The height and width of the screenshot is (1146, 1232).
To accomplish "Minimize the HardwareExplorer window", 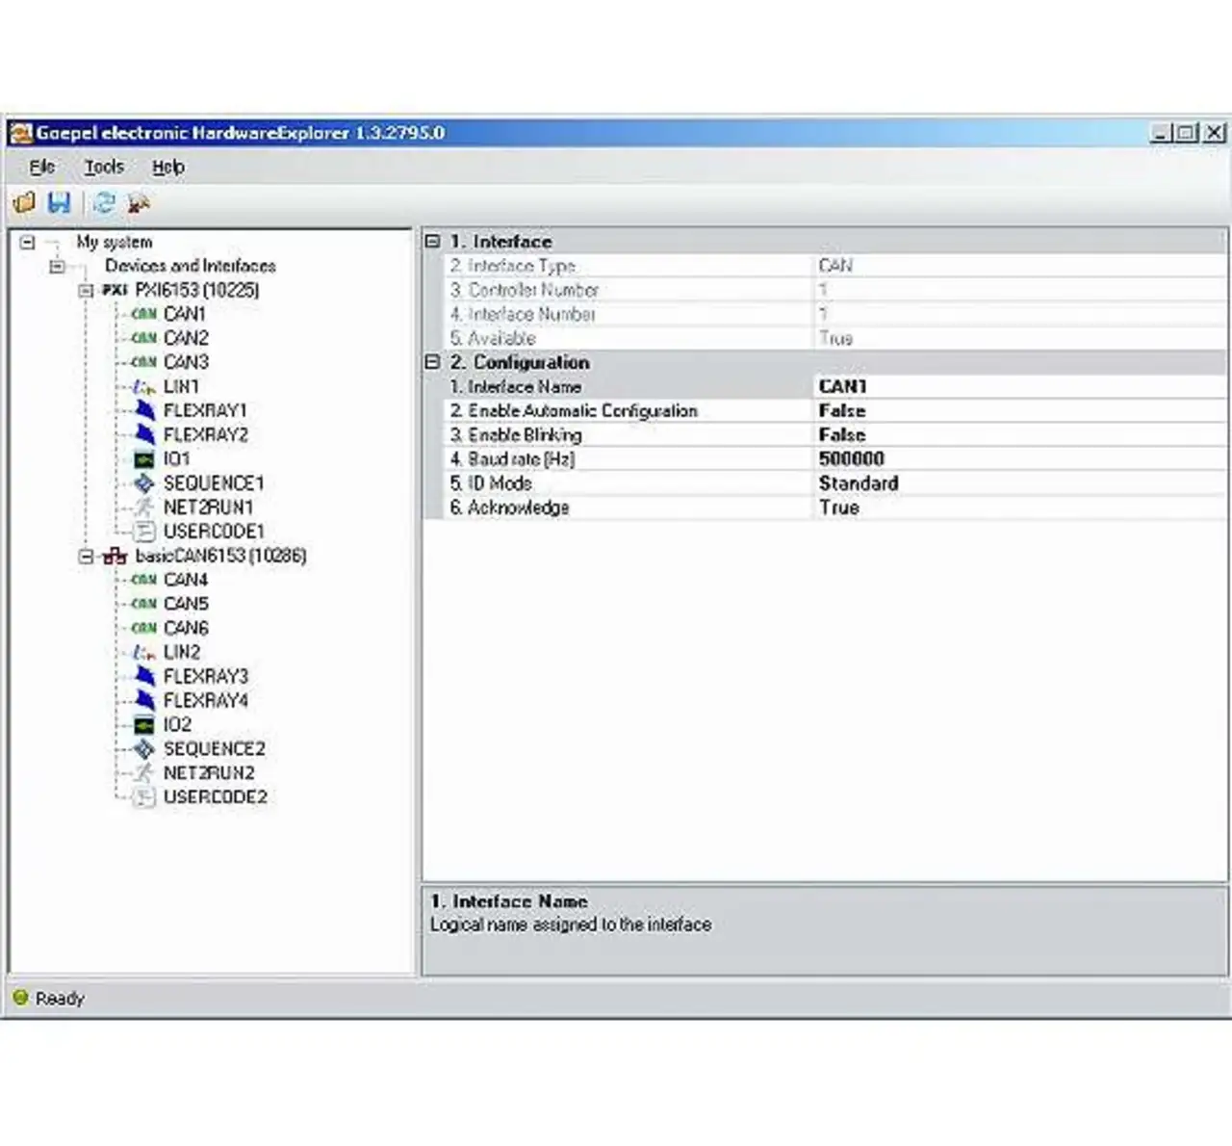I will 1163,133.
